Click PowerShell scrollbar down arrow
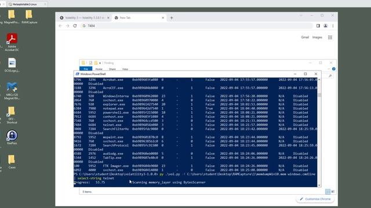371x208 pixels. tap(319, 185)
